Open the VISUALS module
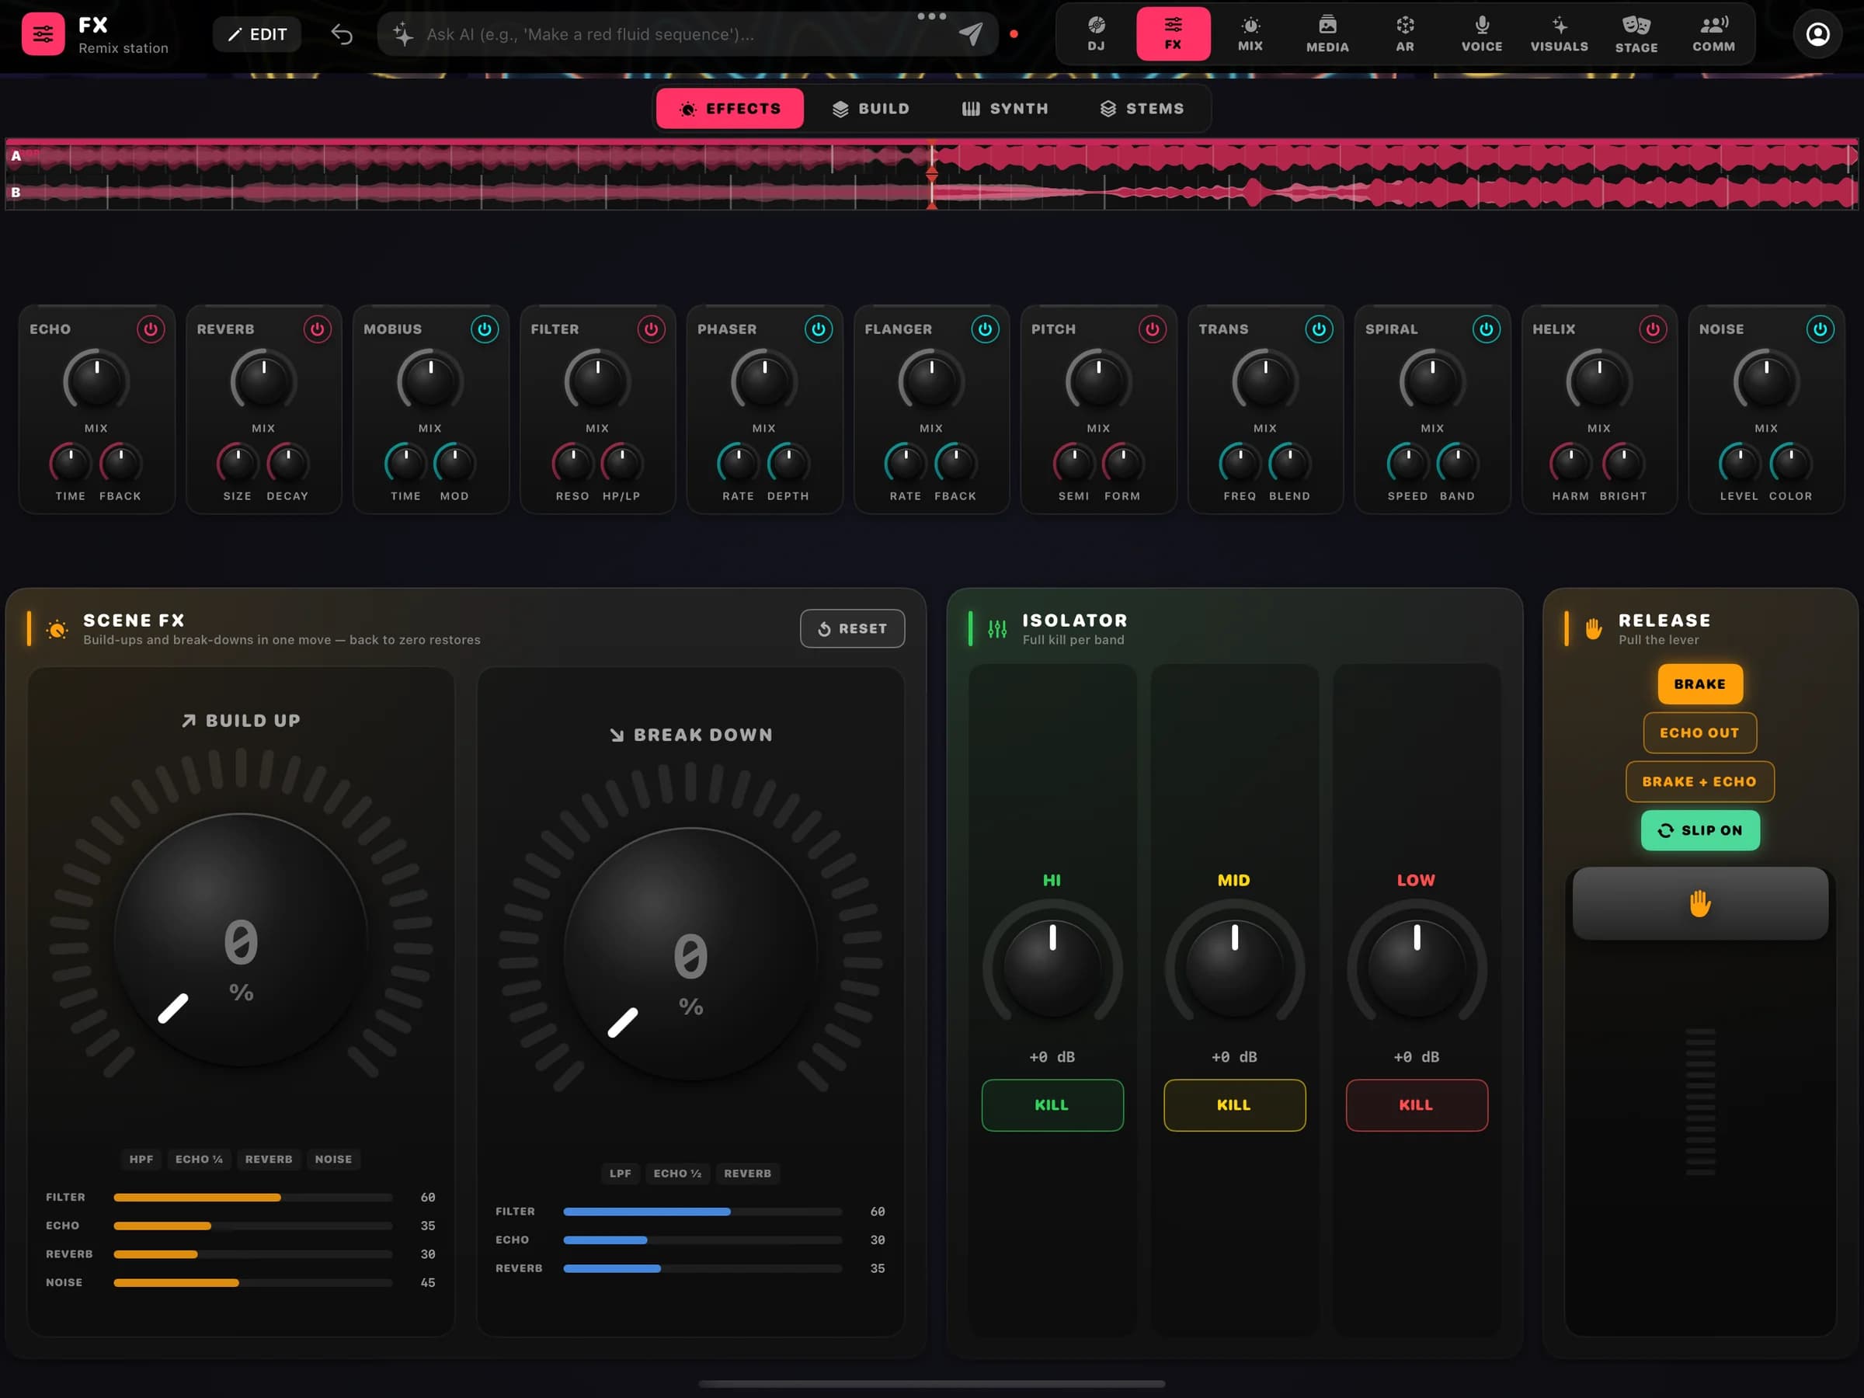The height and width of the screenshot is (1398, 1864). click(x=1559, y=33)
